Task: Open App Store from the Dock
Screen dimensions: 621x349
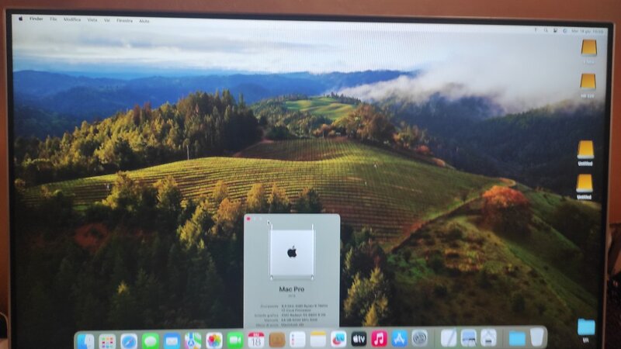Action: point(399,338)
